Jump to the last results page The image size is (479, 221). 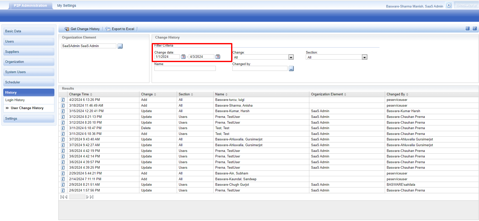click(92, 197)
